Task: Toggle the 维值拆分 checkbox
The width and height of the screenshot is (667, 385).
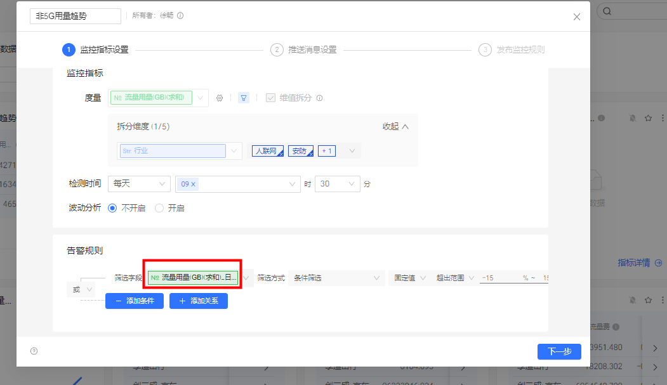Action: click(271, 98)
